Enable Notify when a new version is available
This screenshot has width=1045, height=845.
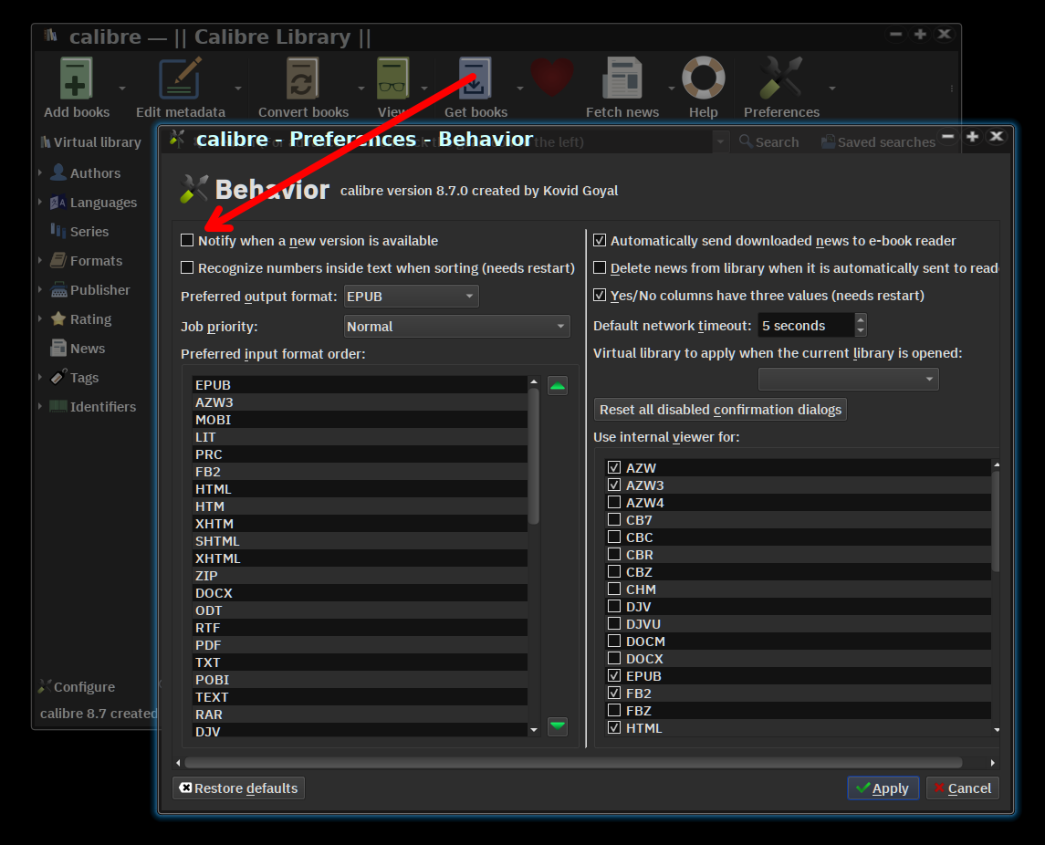[x=188, y=241]
